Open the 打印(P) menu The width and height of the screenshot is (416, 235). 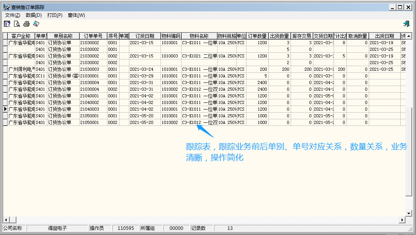pyautogui.click(x=55, y=15)
